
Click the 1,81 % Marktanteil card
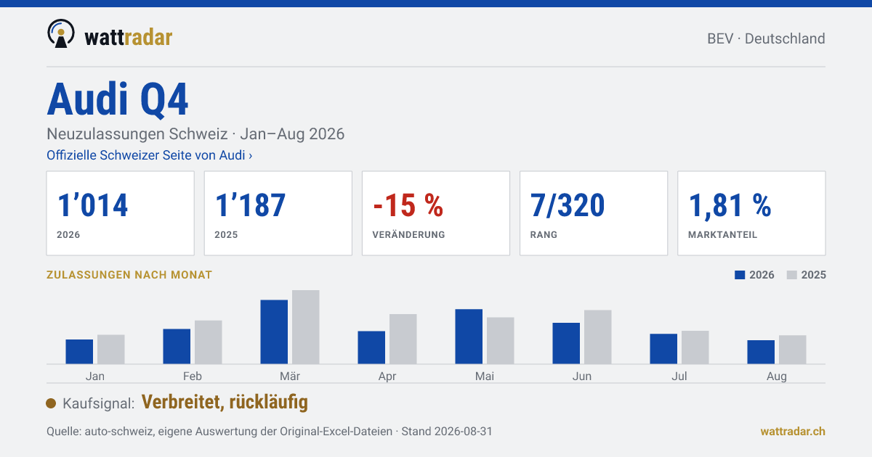tap(751, 213)
